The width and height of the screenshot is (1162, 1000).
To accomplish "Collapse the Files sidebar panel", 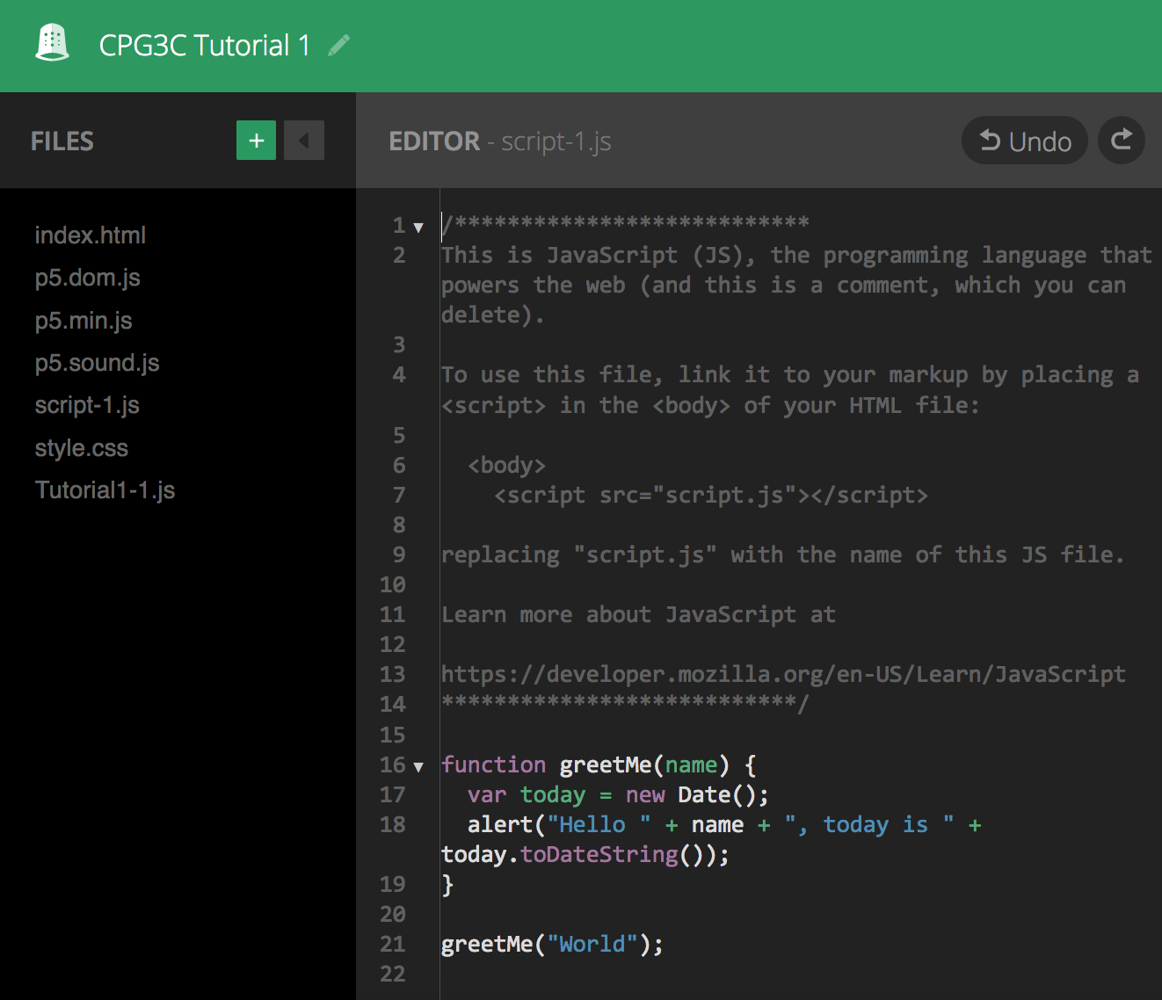I will (x=304, y=141).
